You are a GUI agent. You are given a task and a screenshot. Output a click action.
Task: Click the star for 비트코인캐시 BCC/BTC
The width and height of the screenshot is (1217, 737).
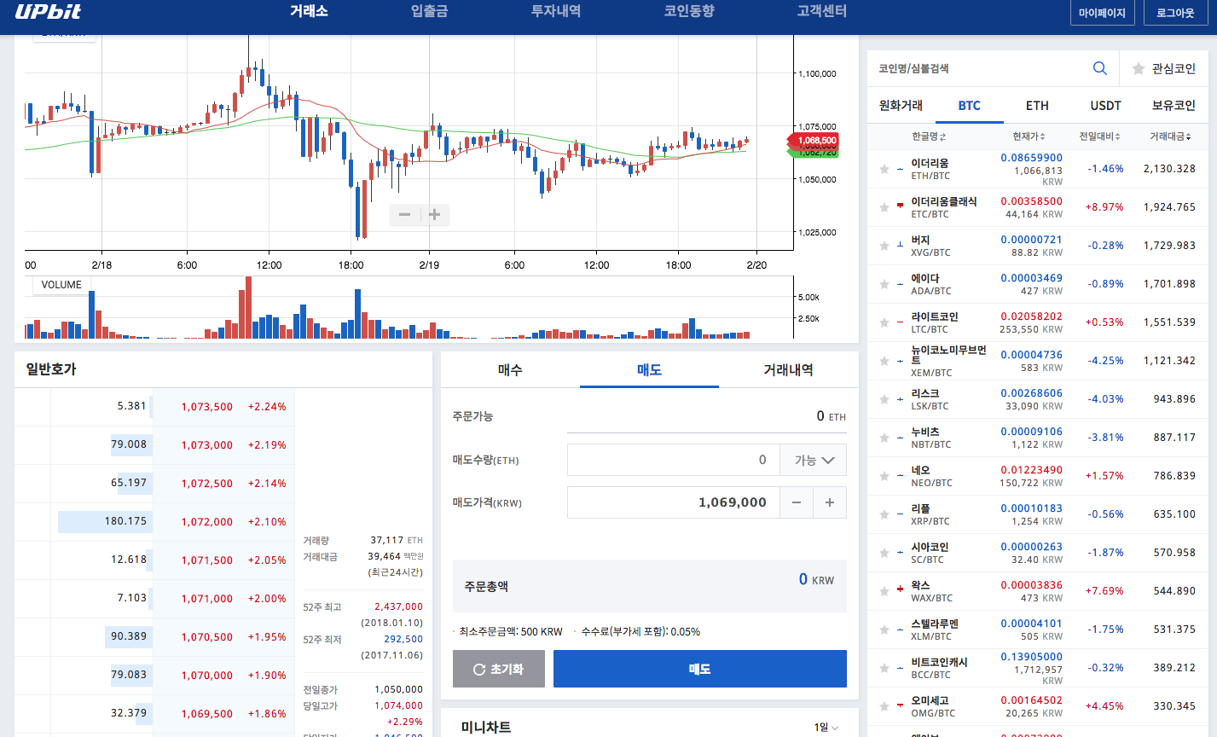[884, 668]
